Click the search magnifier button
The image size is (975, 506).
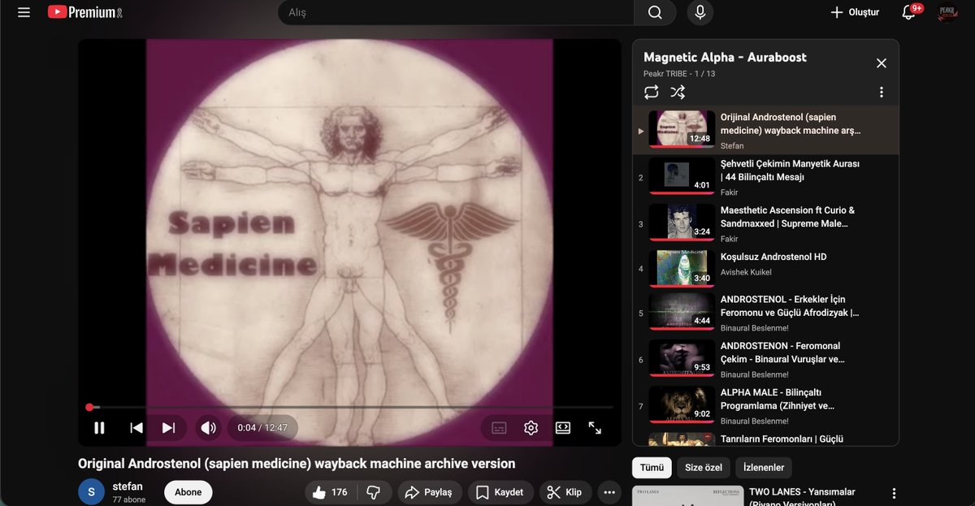[x=656, y=12]
